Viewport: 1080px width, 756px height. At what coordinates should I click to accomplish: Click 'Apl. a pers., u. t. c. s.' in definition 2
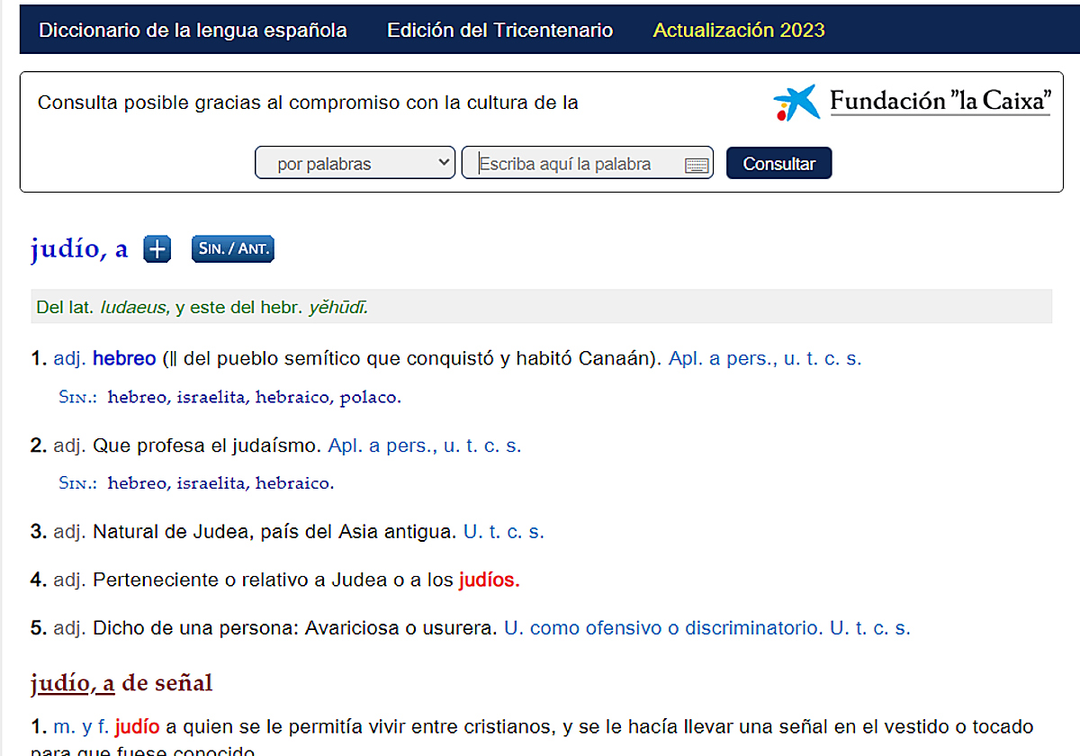[424, 445]
